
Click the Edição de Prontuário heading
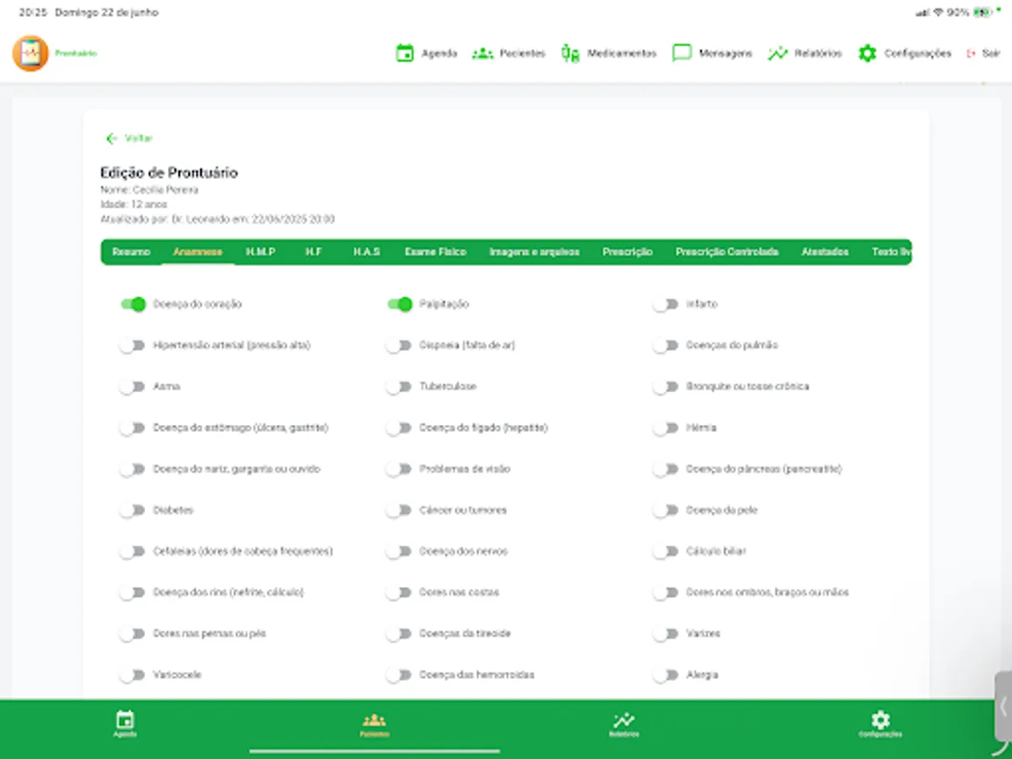[x=169, y=173]
